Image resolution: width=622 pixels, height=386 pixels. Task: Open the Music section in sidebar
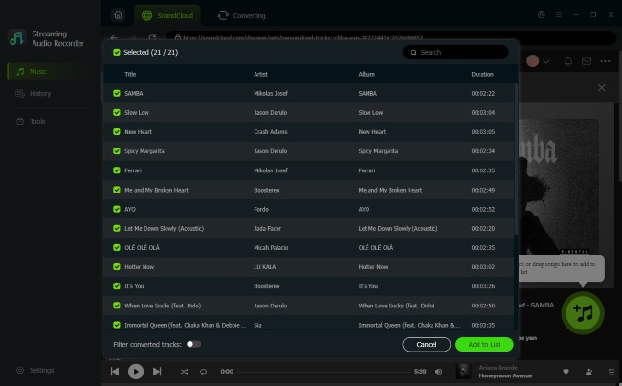[x=50, y=72]
